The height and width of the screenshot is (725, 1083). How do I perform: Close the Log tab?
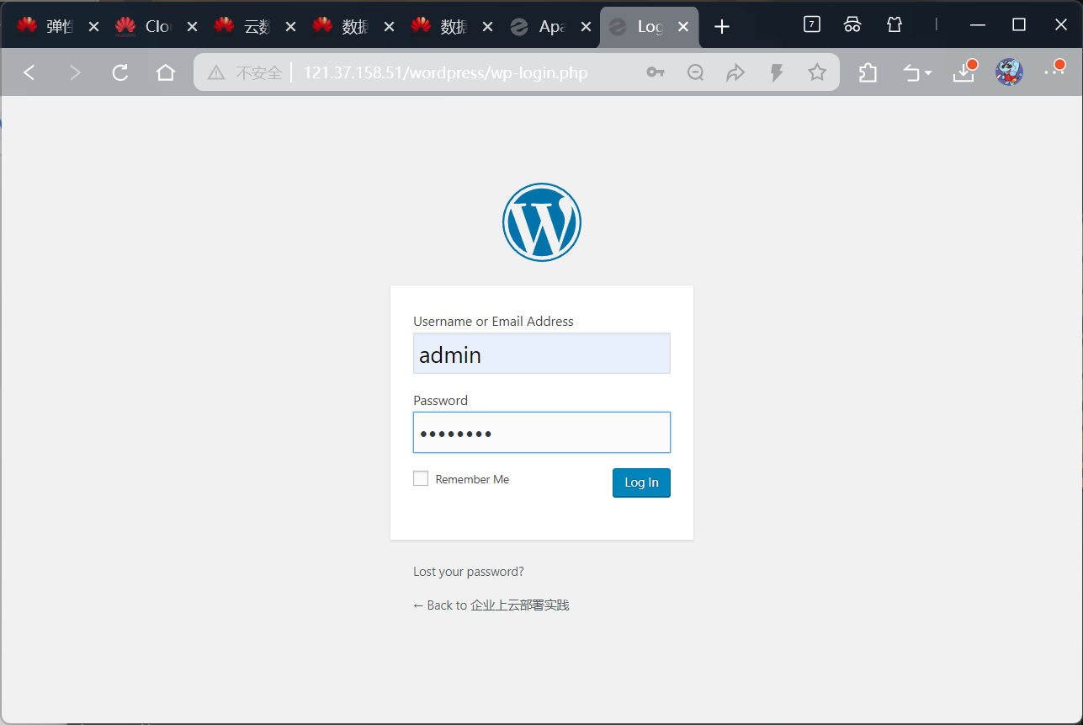click(683, 27)
